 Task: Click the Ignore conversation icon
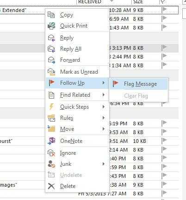(x=51, y=153)
